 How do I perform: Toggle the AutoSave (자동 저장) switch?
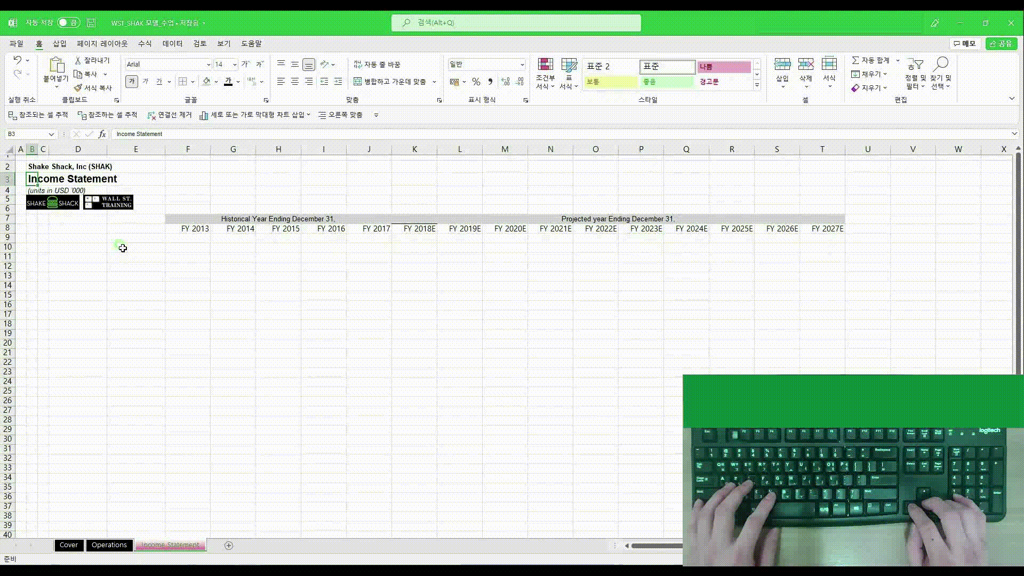69,22
